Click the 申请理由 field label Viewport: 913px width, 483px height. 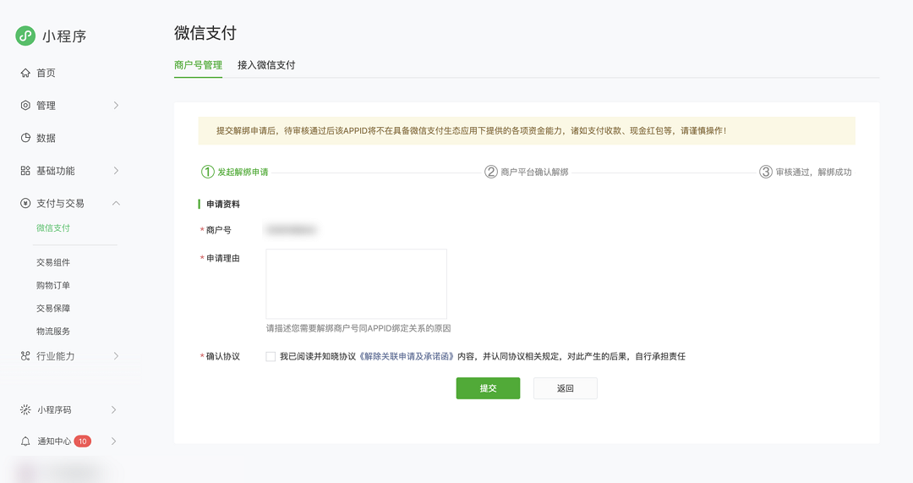[x=223, y=258]
